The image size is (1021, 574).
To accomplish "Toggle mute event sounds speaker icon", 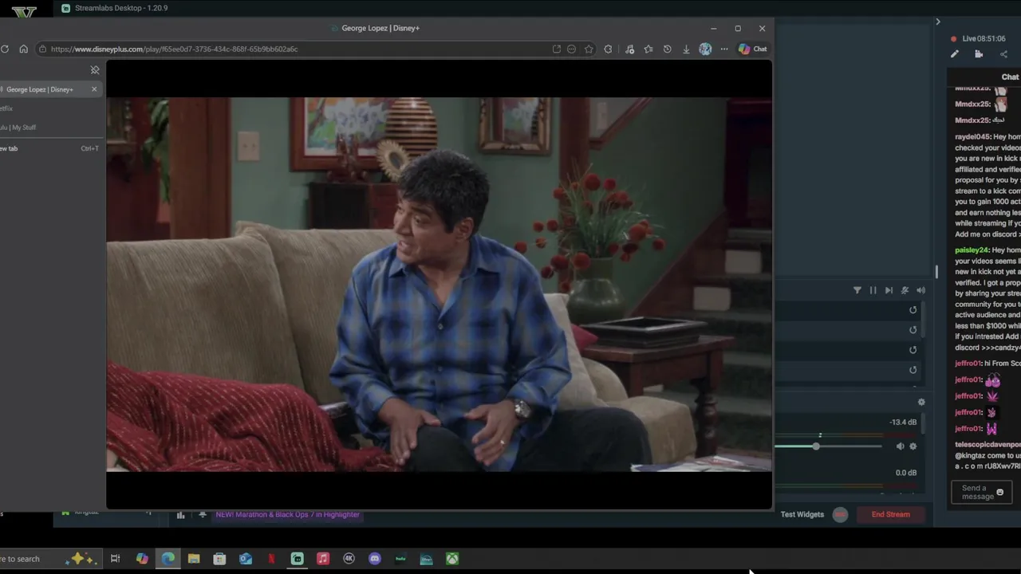I will pyautogui.click(x=920, y=291).
